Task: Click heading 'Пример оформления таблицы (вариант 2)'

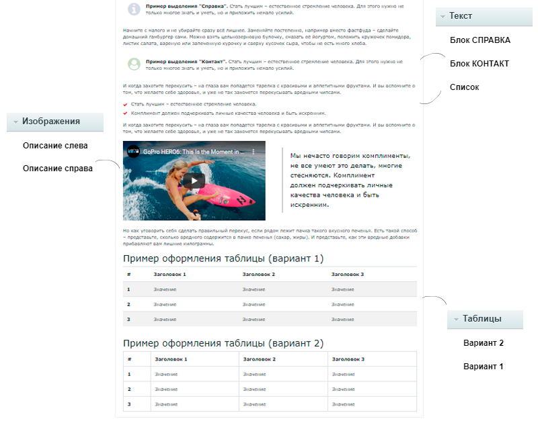Action: coord(223,343)
